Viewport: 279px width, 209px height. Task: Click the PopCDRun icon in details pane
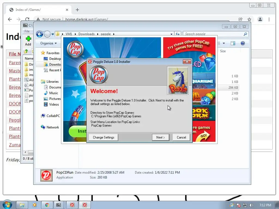tap(46, 175)
